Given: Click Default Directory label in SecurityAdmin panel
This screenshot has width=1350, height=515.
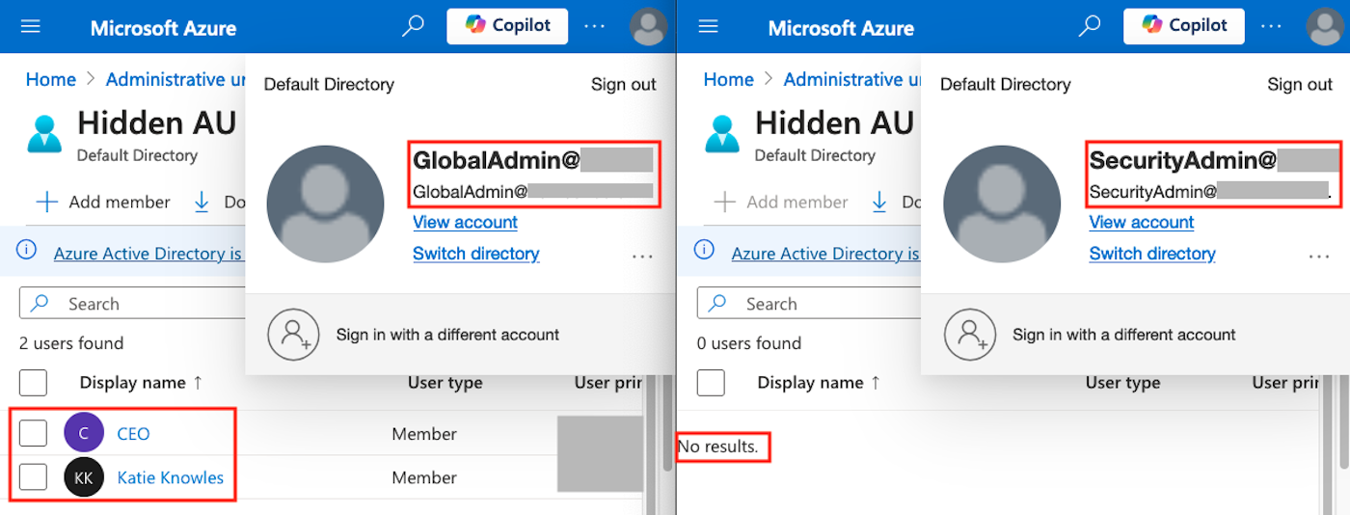Looking at the screenshot, I should coord(1005,84).
